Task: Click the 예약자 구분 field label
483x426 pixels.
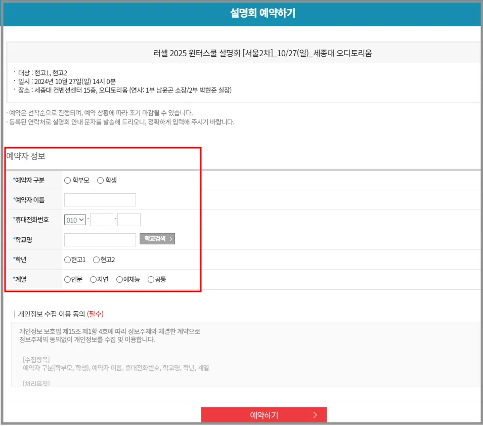Action: pos(29,180)
